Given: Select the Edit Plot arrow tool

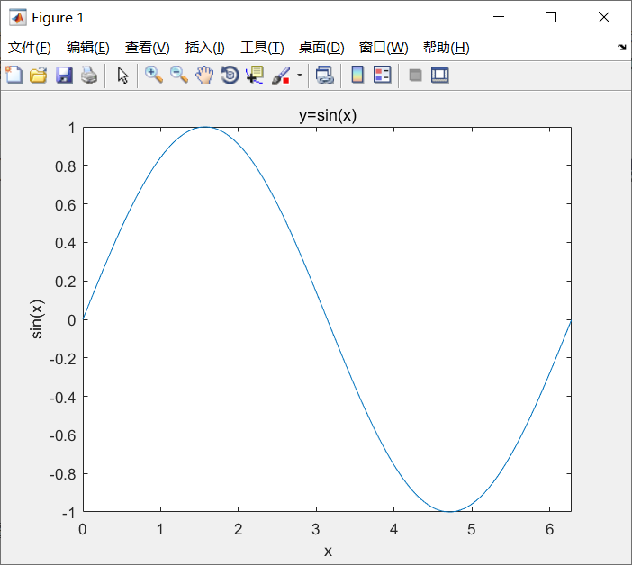Looking at the screenshot, I should pos(122,76).
